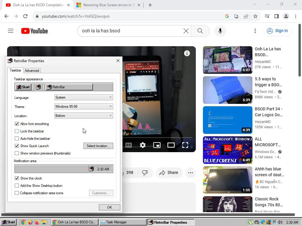Open Task Manager from the taskbar
This screenshot has width=302, height=226.
(122, 222)
